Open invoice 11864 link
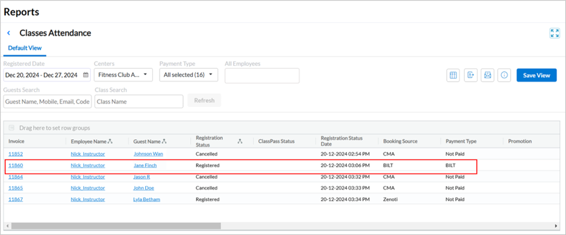Viewport: 566px width, 235px height. (16, 177)
